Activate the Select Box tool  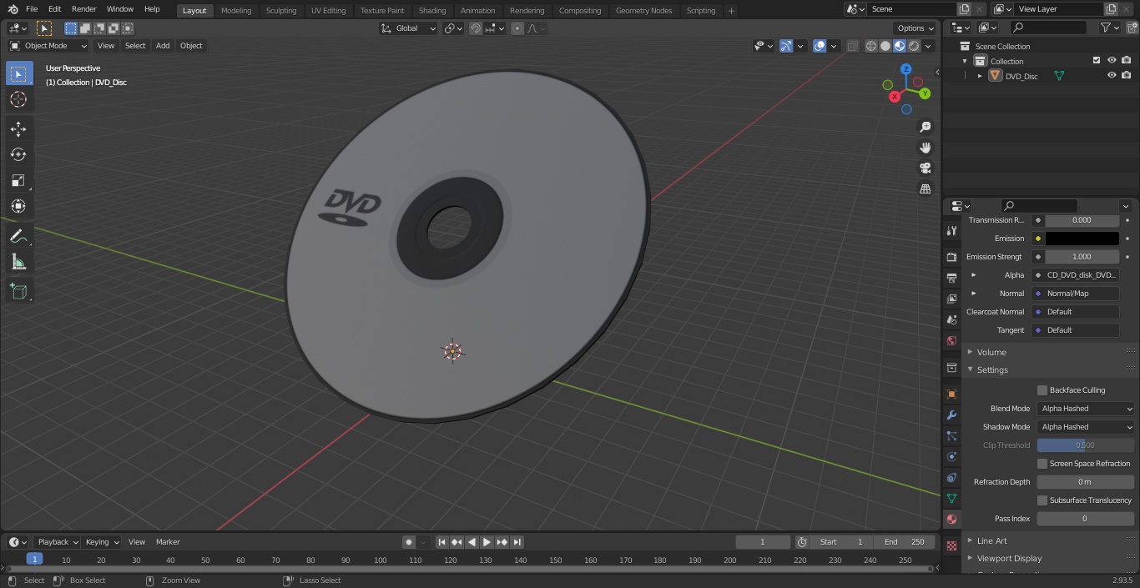tap(18, 73)
